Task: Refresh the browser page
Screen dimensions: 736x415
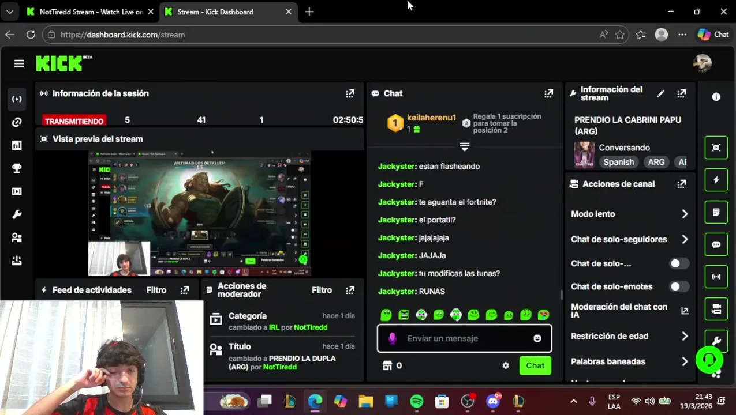Action: 31,35
